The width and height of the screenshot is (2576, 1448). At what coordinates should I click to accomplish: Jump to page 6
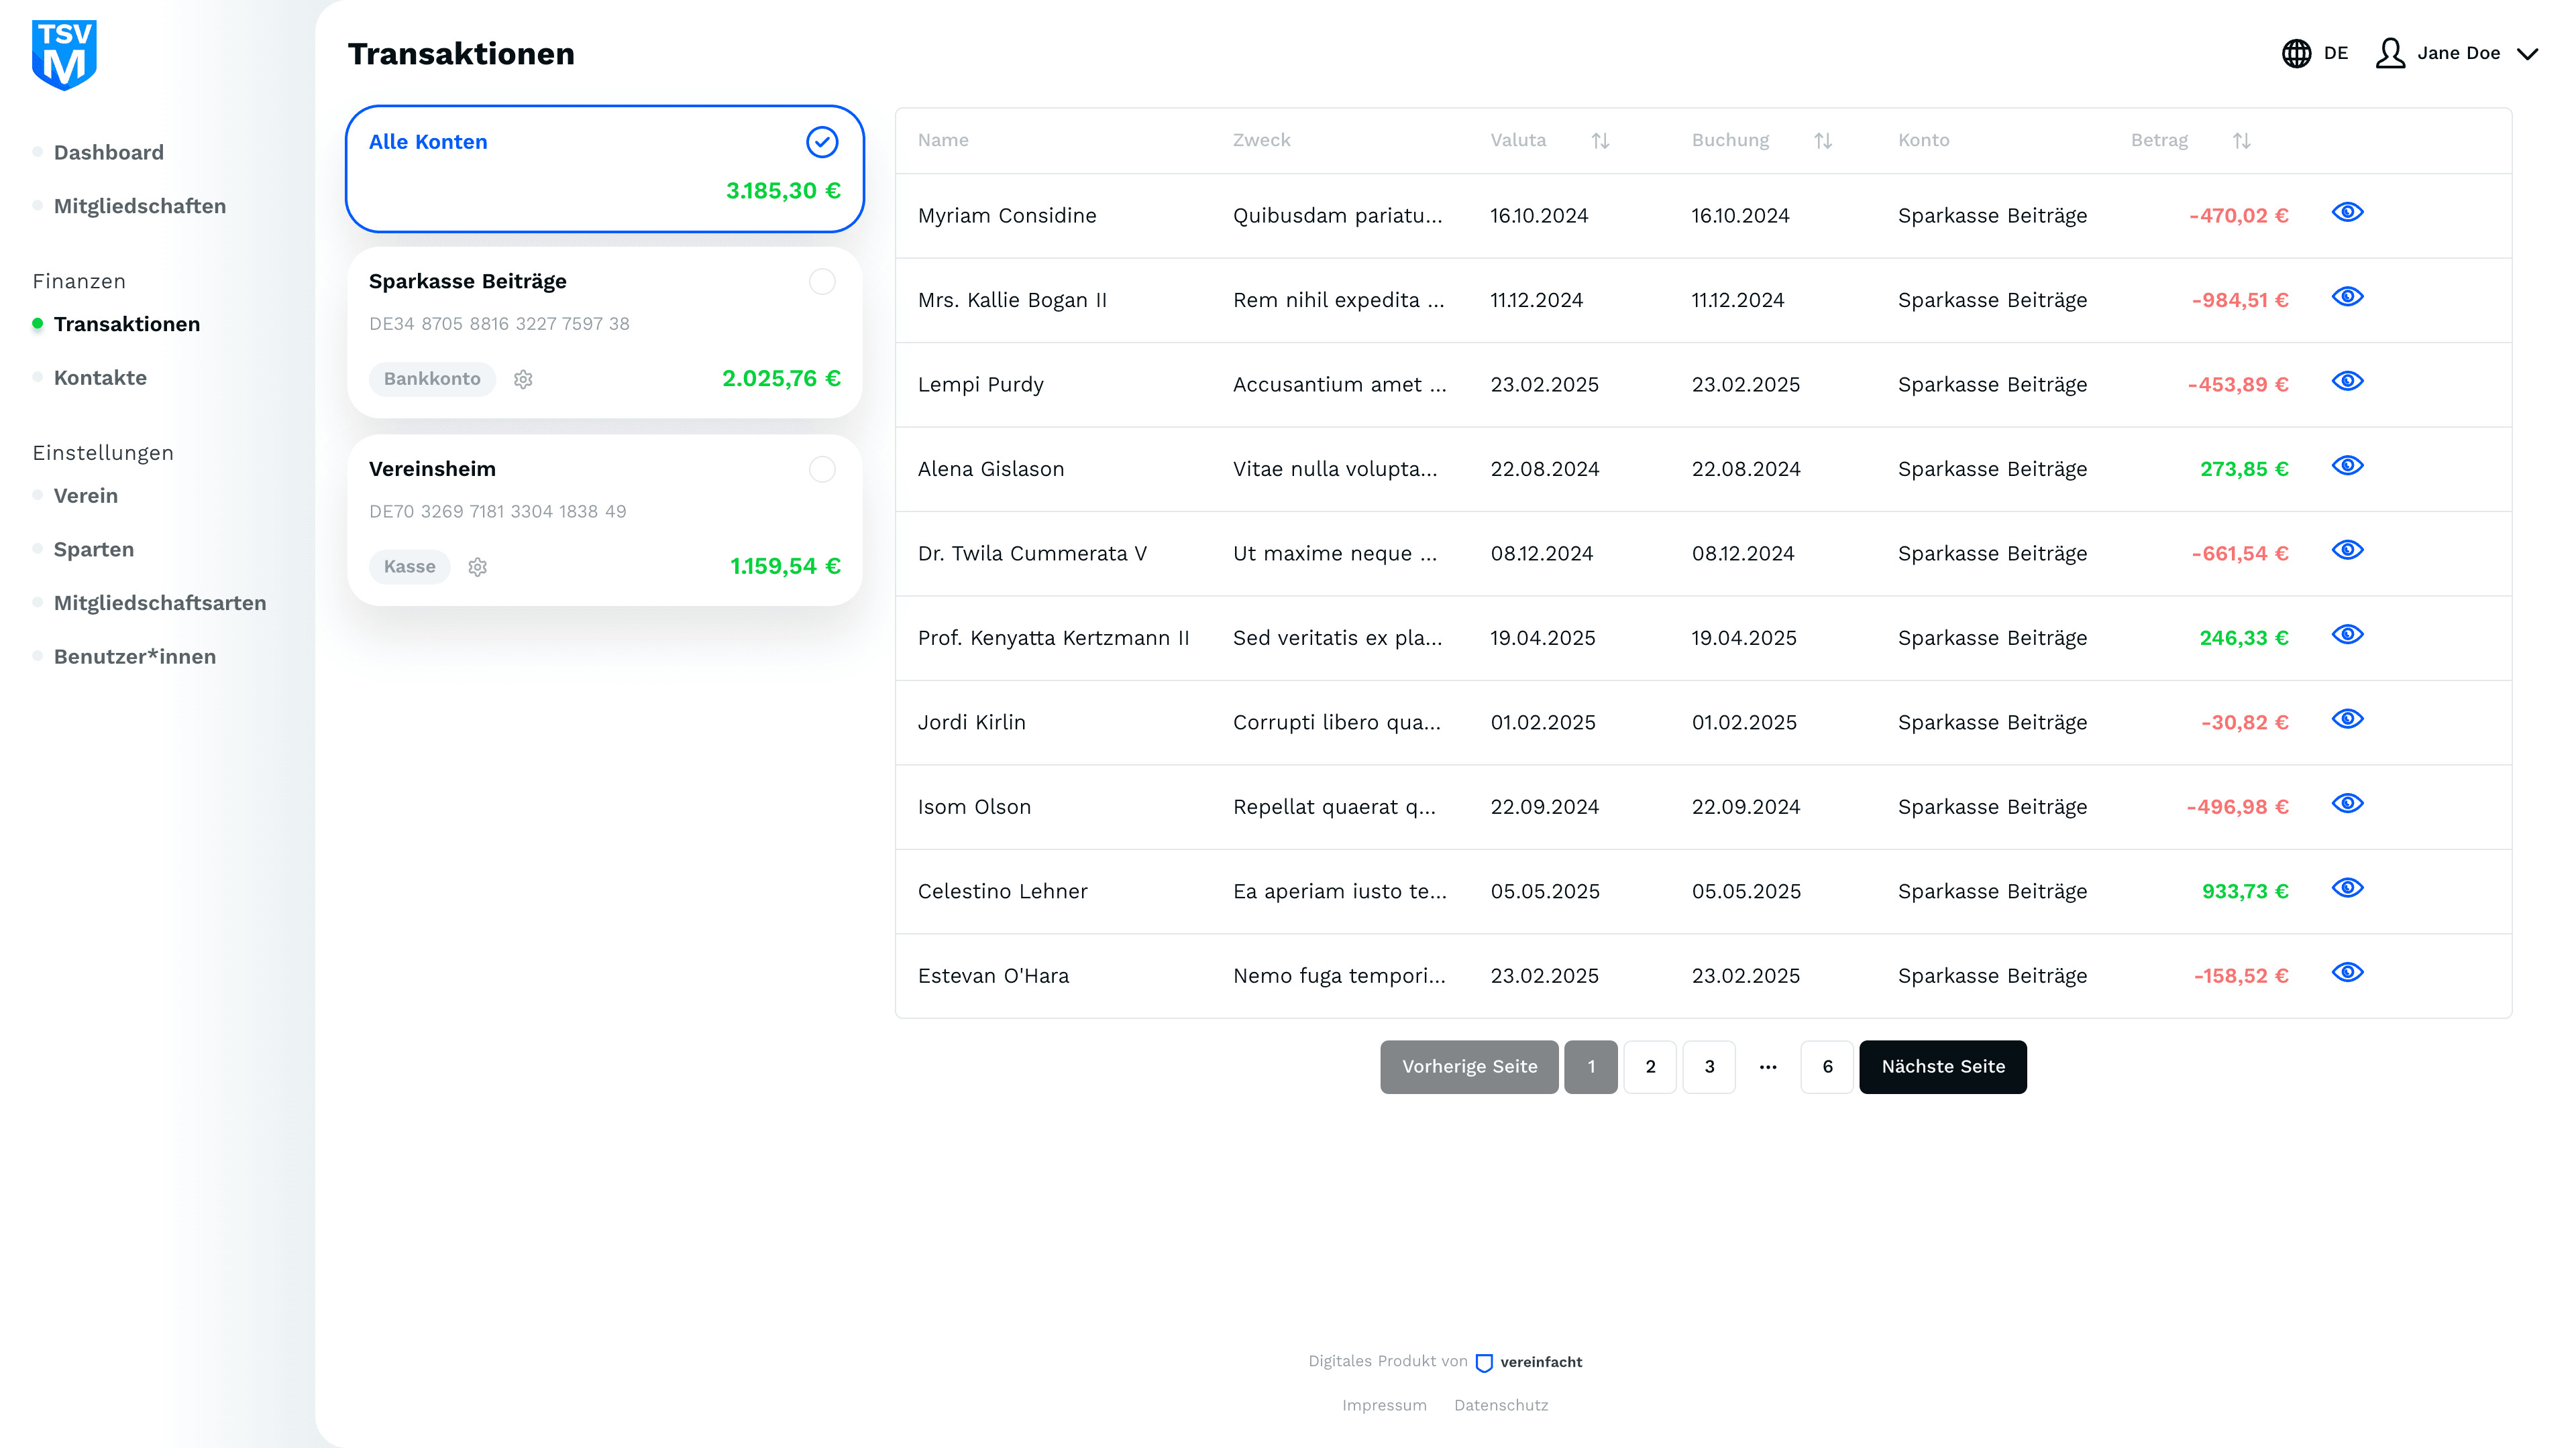[1827, 1067]
